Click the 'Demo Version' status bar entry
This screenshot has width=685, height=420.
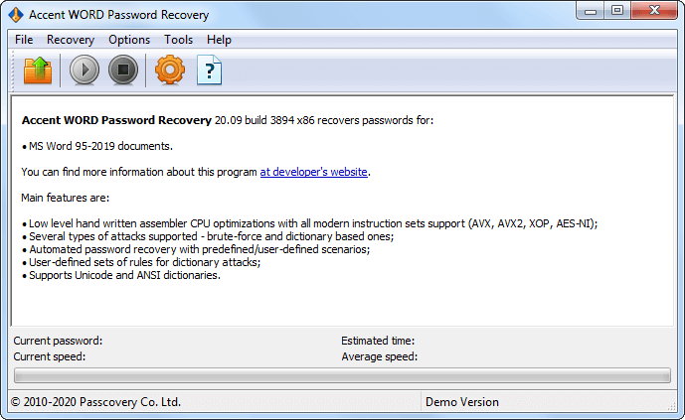pos(461,402)
